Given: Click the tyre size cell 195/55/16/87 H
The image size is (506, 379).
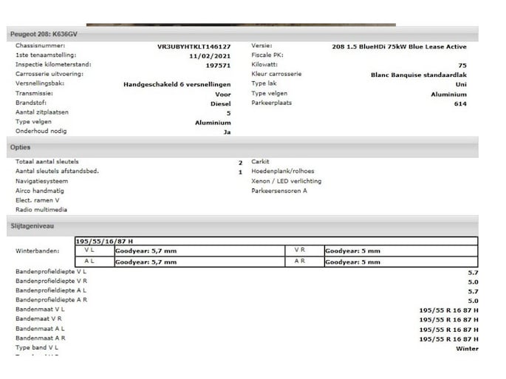Looking at the screenshot, I should [x=104, y=241].
